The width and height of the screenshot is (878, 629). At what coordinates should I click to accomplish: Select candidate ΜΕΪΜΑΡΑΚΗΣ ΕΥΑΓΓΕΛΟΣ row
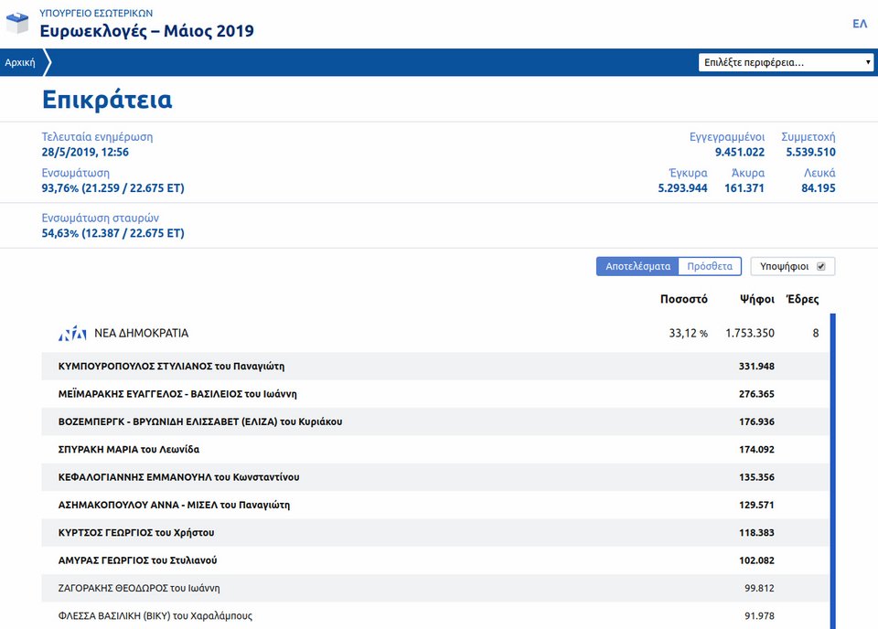click(435, 394)
